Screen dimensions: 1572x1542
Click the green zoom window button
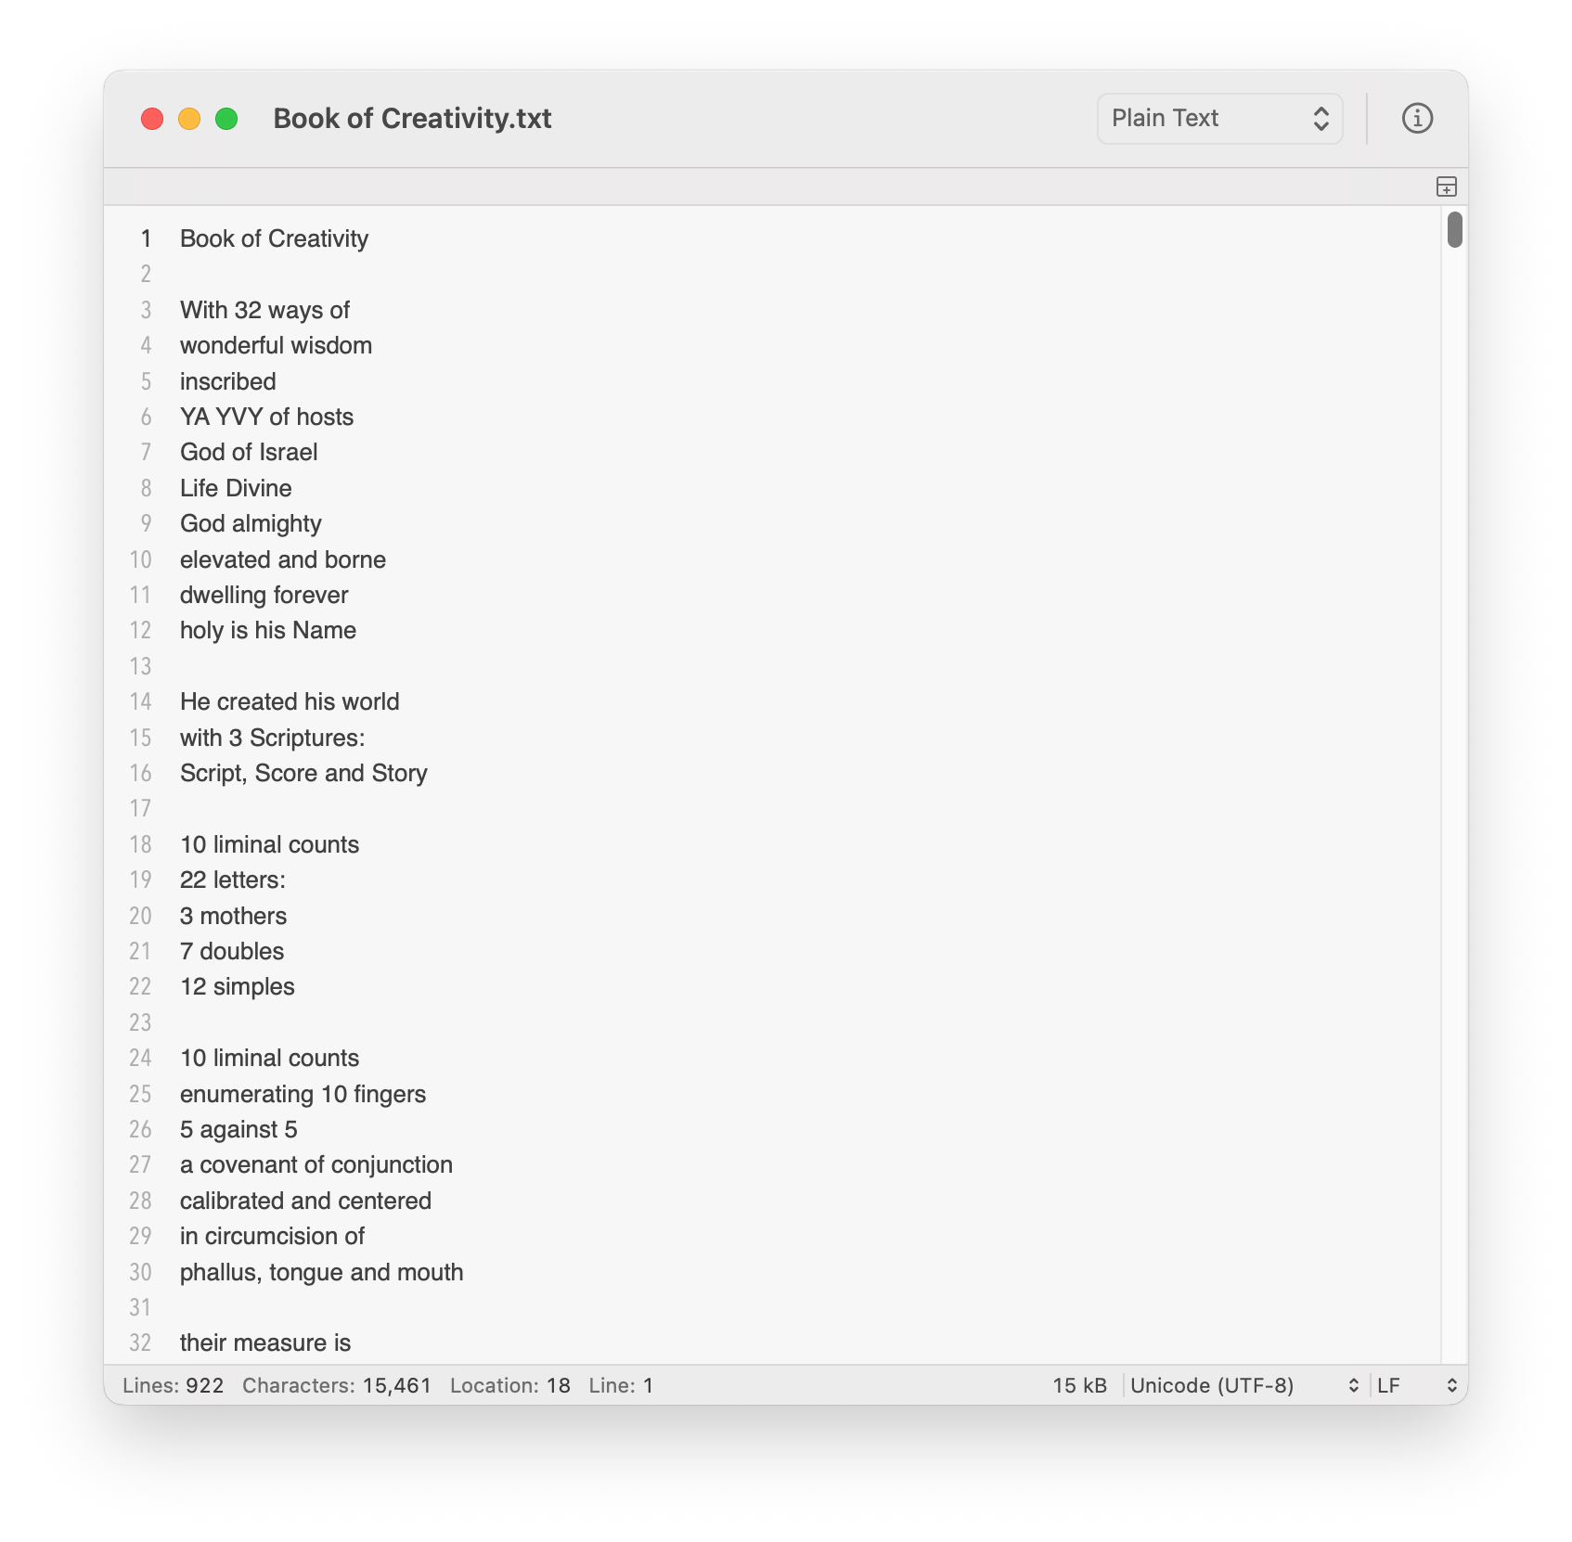[x=226, y=119]
